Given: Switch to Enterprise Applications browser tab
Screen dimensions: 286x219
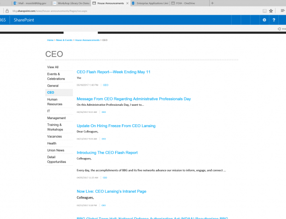Looking at the screenshot, I should [x=148, y=3].
